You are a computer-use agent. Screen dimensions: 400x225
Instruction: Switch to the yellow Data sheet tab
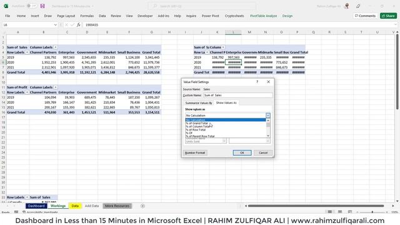click(75, 206)
